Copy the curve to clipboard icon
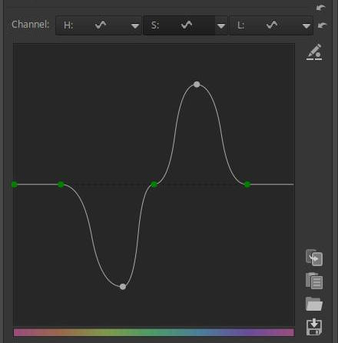Image resolution: width=338 pixels, height=343 pixels. (314, 258)
